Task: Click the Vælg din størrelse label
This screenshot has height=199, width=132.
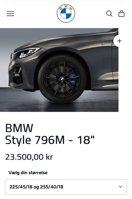Action: click(28, 173)
